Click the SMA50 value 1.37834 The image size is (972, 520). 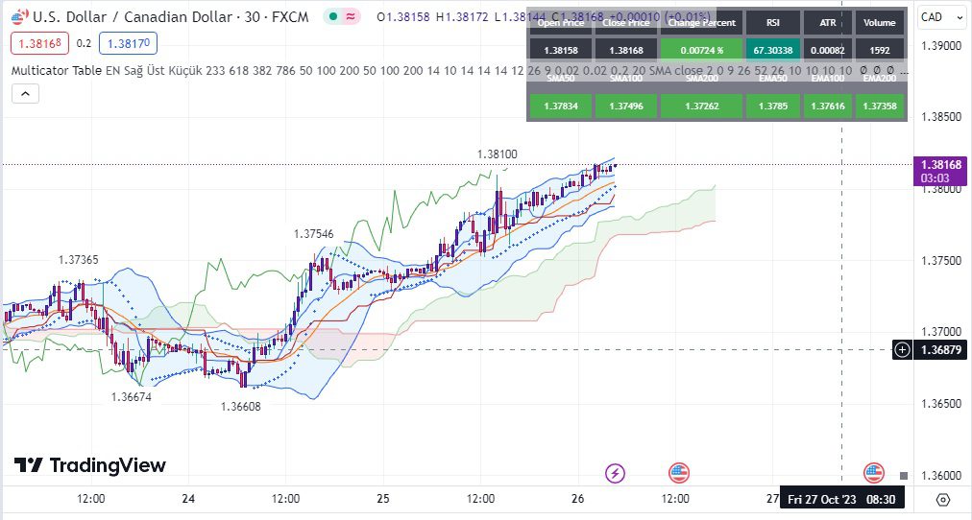coord(561,106)
